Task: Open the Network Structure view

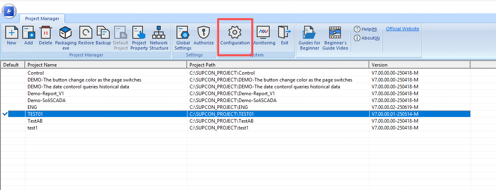Action: pyautogui.click(x=159, y=33)
